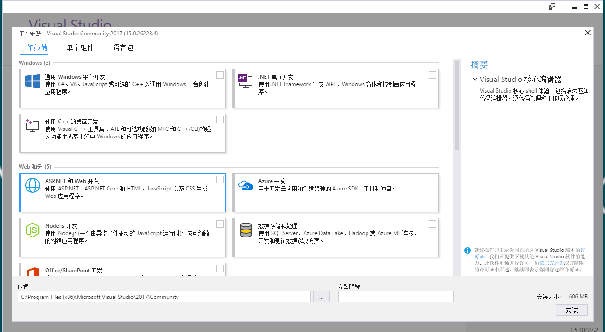
Task: Go to the 语言包 tab
Action: point(123,47)
